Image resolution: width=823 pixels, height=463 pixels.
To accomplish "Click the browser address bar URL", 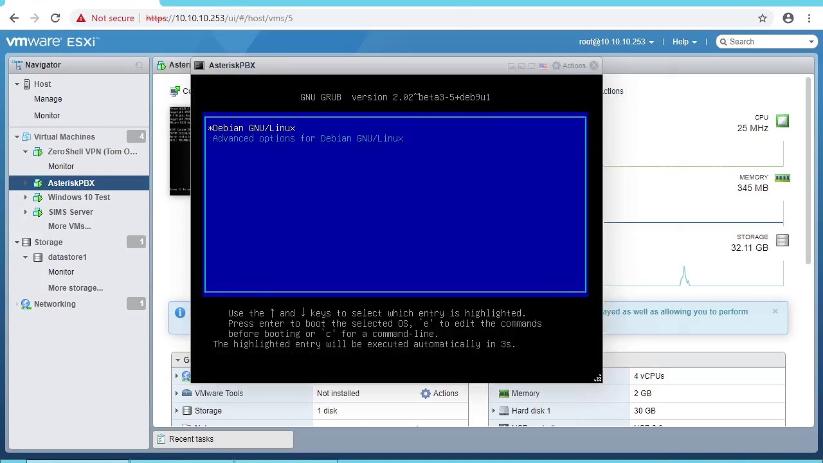I will 219,18.
